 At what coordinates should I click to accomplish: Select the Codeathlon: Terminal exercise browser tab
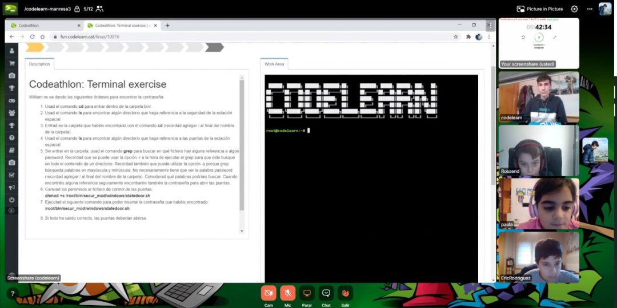click(122, 26)
